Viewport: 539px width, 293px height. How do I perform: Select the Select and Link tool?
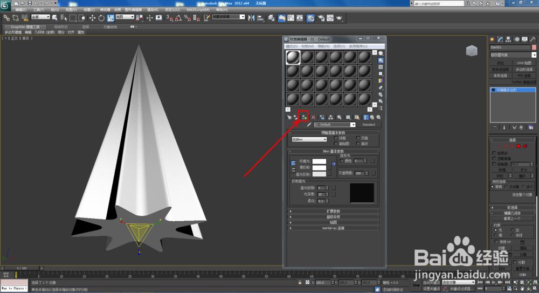(6, 18)
